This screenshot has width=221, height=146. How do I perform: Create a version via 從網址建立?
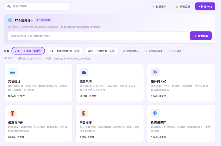[x=131, y=51]
